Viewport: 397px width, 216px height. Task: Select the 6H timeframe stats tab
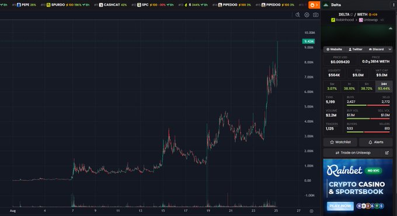click(x=367, y=86)
